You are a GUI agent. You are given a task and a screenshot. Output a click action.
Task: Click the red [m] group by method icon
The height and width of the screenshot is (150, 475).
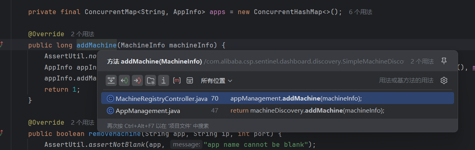pos(177,80)
